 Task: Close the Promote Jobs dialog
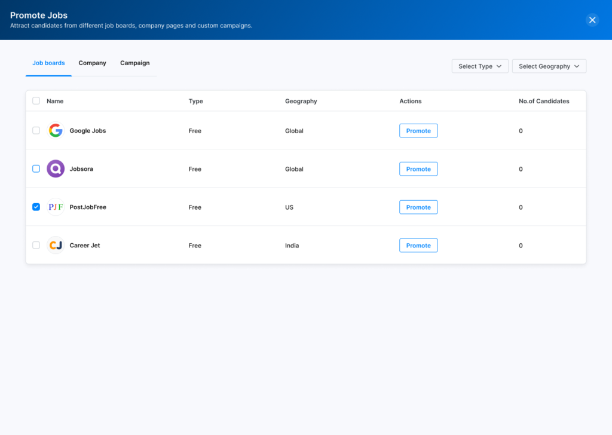[x=592, y=20]
